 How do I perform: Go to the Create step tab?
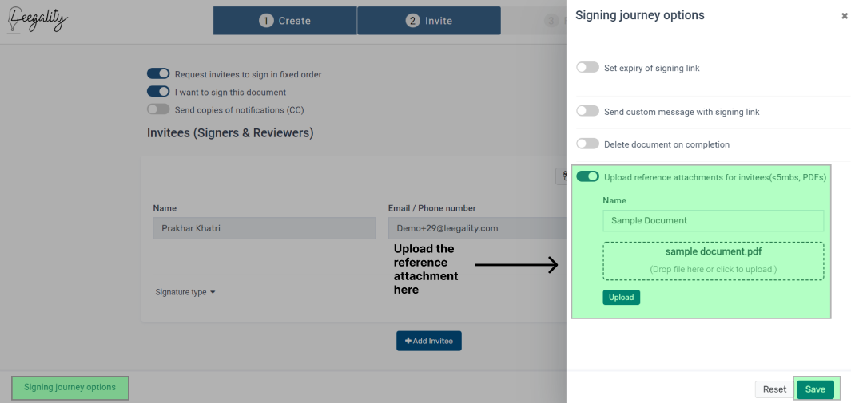point(285,21)
